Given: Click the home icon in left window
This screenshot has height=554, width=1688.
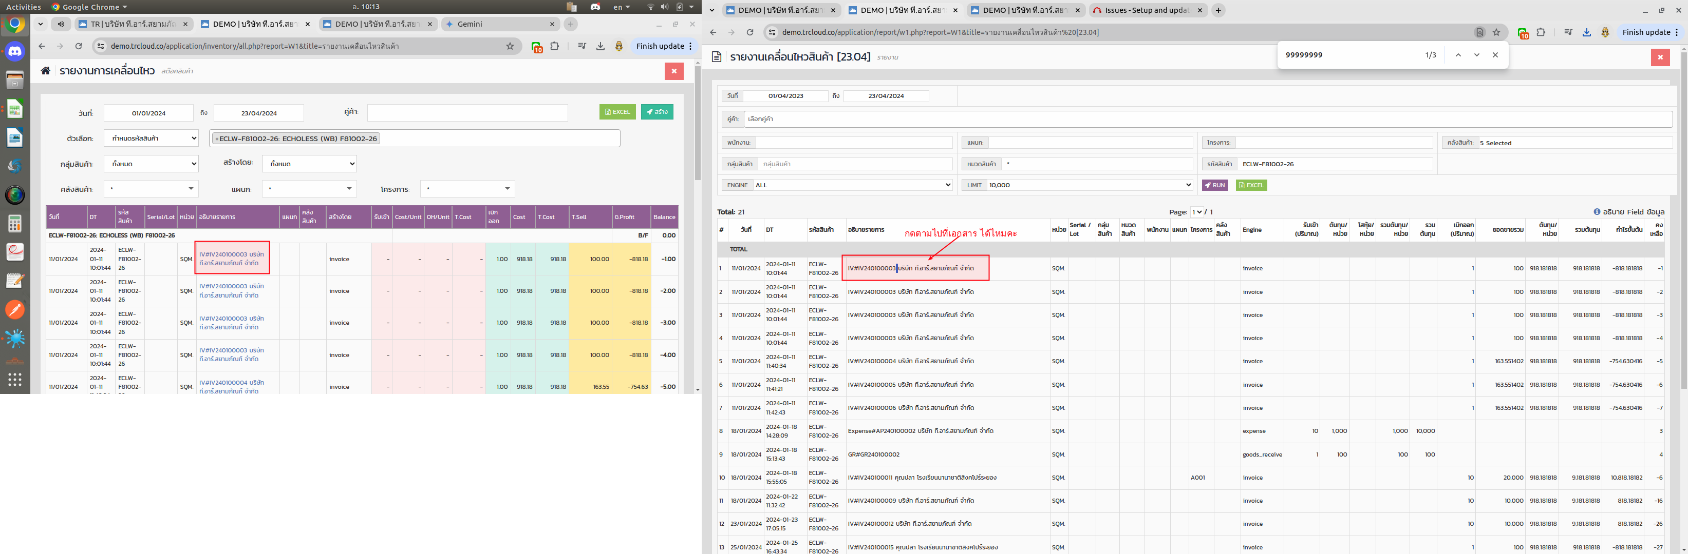Looking at the screenshot, I should [x=45, y=71].
